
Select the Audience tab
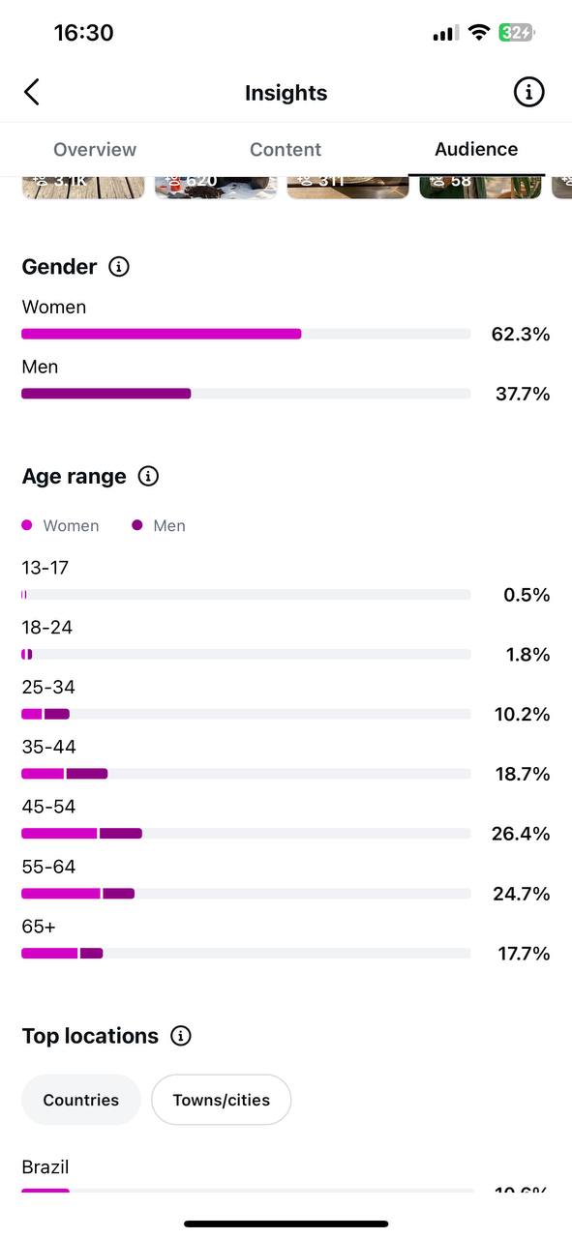point(476,149)
